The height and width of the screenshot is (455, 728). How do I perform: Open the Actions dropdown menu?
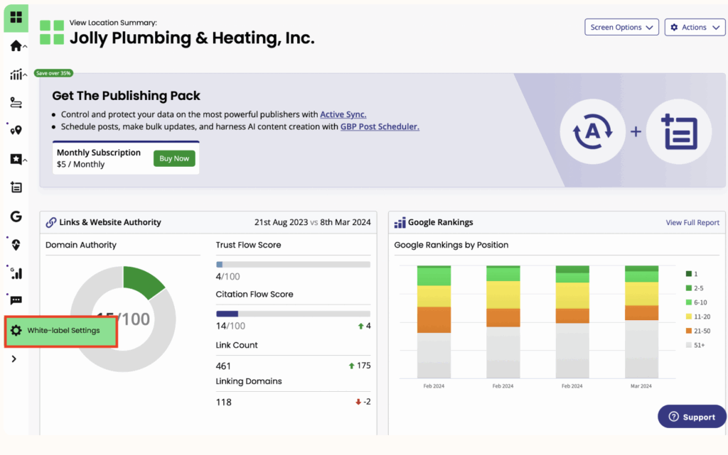[695, 27]
